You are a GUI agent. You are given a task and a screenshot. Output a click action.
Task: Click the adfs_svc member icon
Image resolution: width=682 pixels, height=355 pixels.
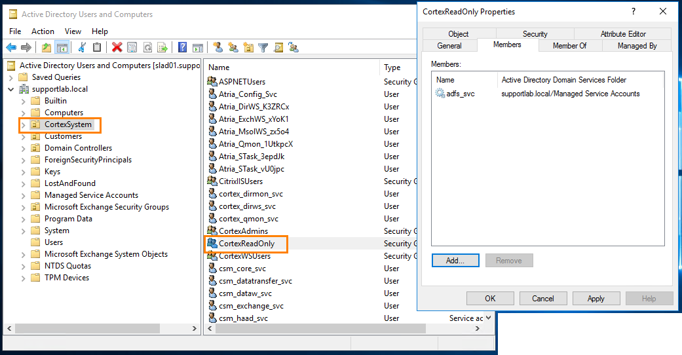[x=440, y=94]
